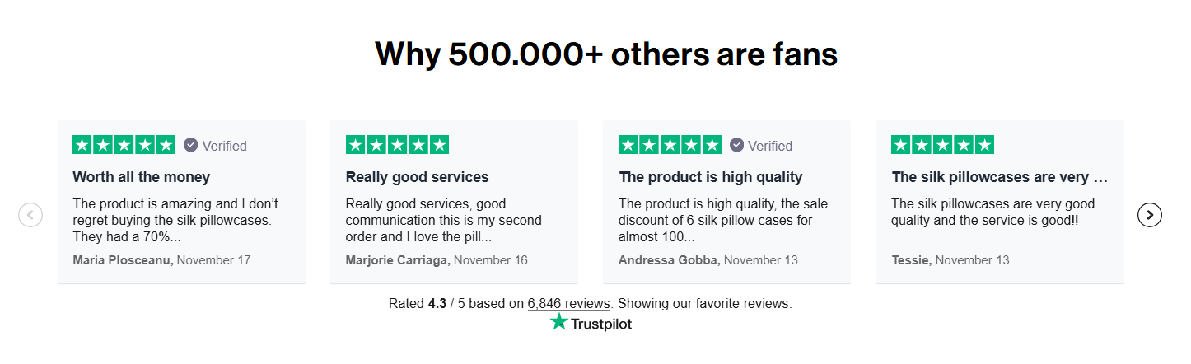Click Andressa's review text about sale discount
The image size is (1191, 364).
pos(722,220)
